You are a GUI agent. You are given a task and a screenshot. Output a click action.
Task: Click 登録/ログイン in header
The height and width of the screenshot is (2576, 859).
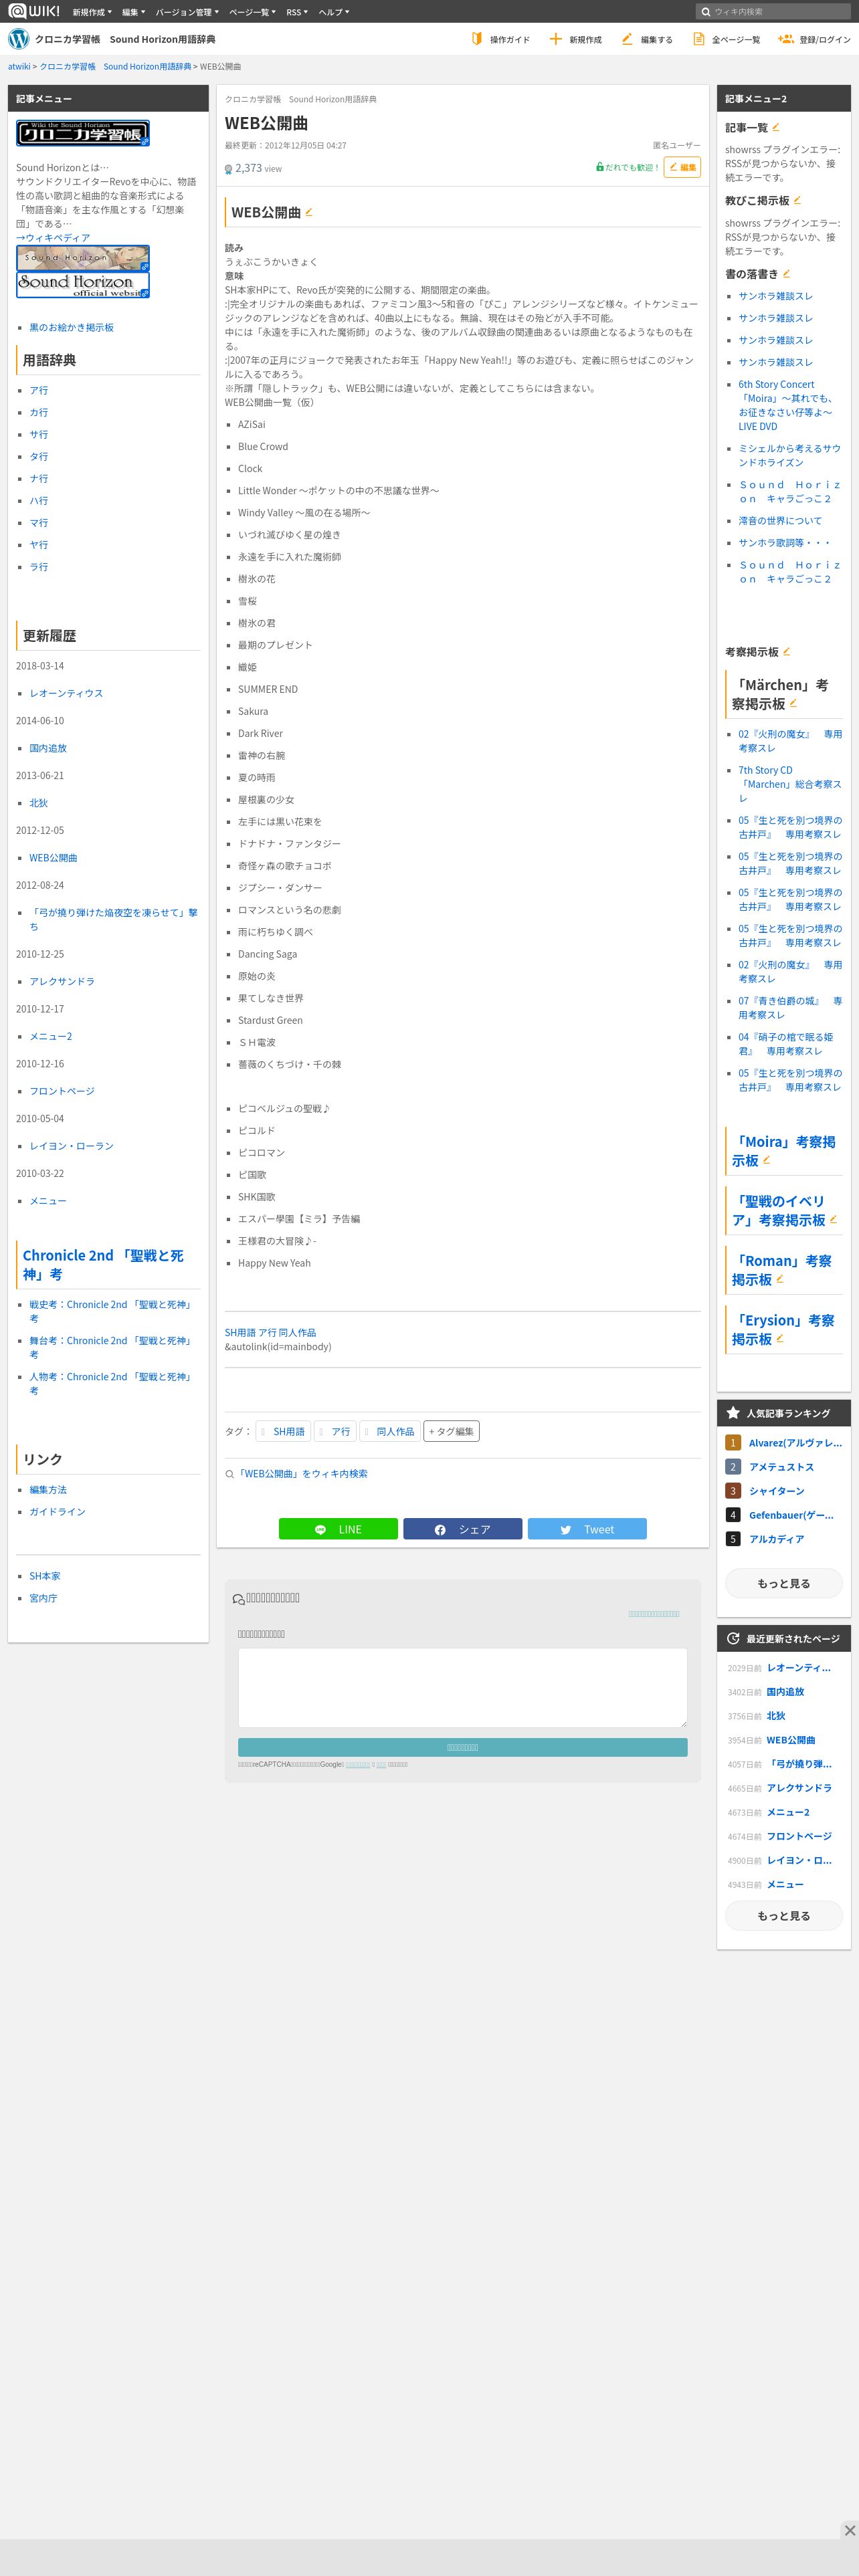click(814, 39)
